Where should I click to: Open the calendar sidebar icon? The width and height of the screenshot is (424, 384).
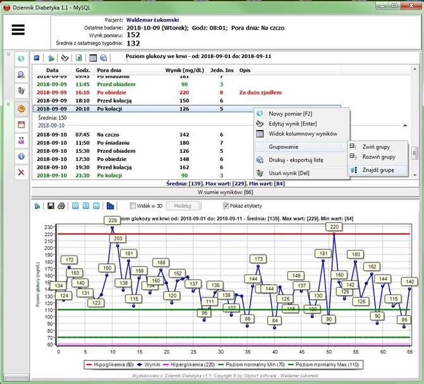(22, 124)
